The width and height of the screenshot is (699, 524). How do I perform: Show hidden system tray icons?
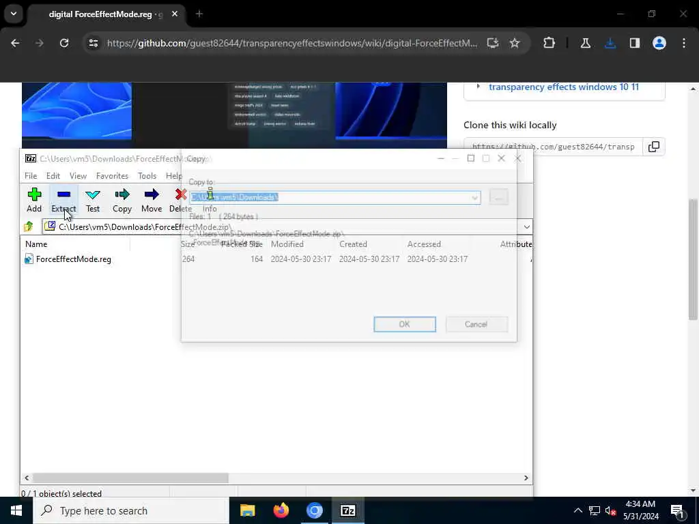tap(577, 510)
